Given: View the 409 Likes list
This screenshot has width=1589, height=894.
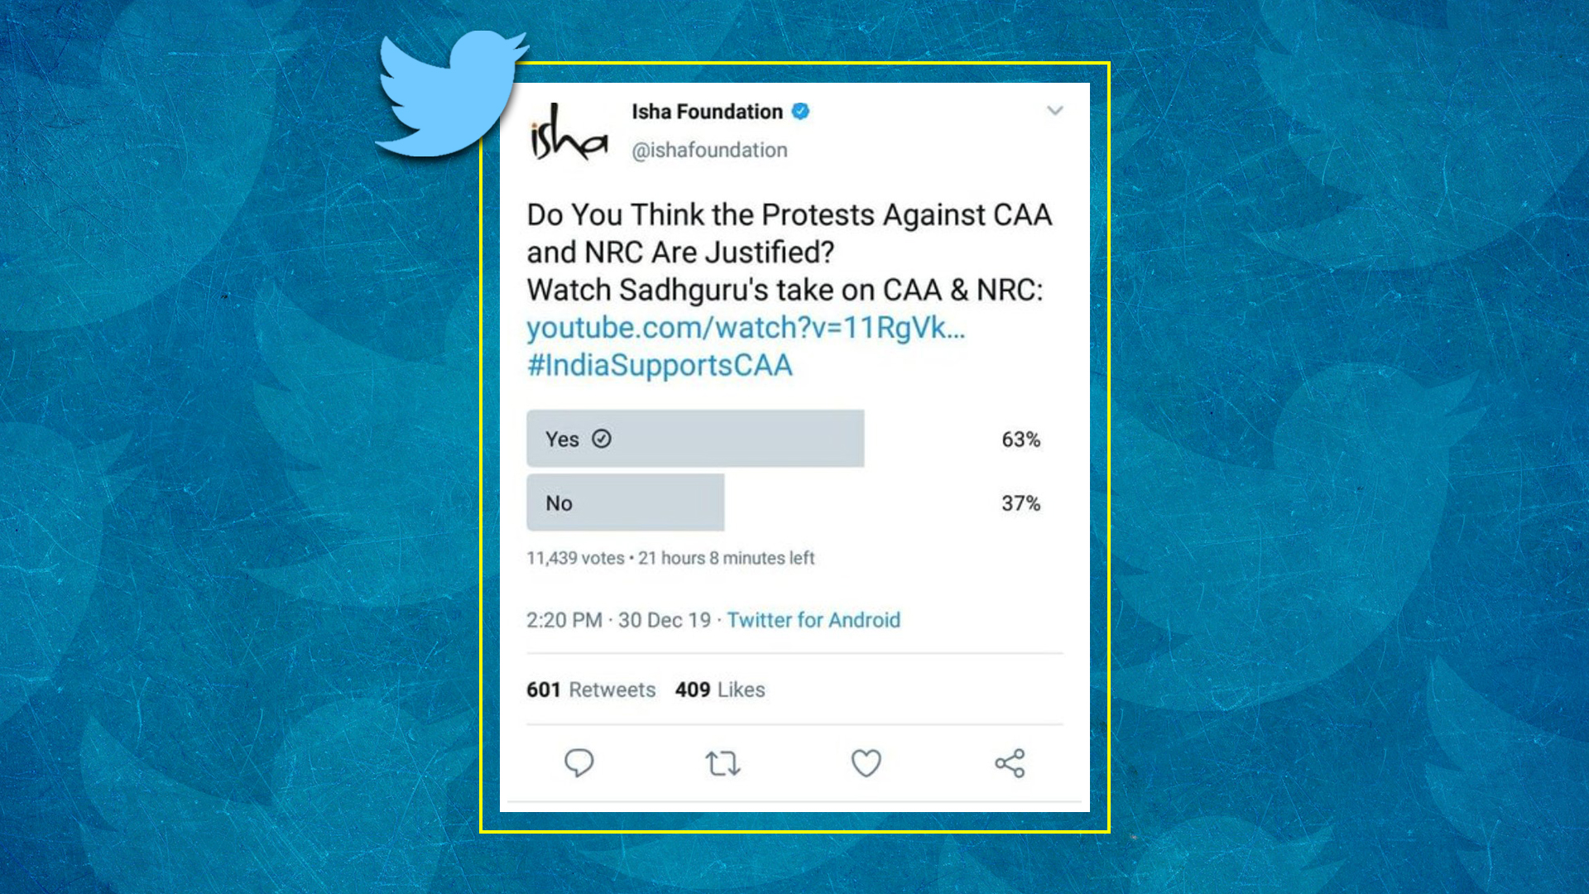Looking at the screenshot, I should tap(720, 690).
